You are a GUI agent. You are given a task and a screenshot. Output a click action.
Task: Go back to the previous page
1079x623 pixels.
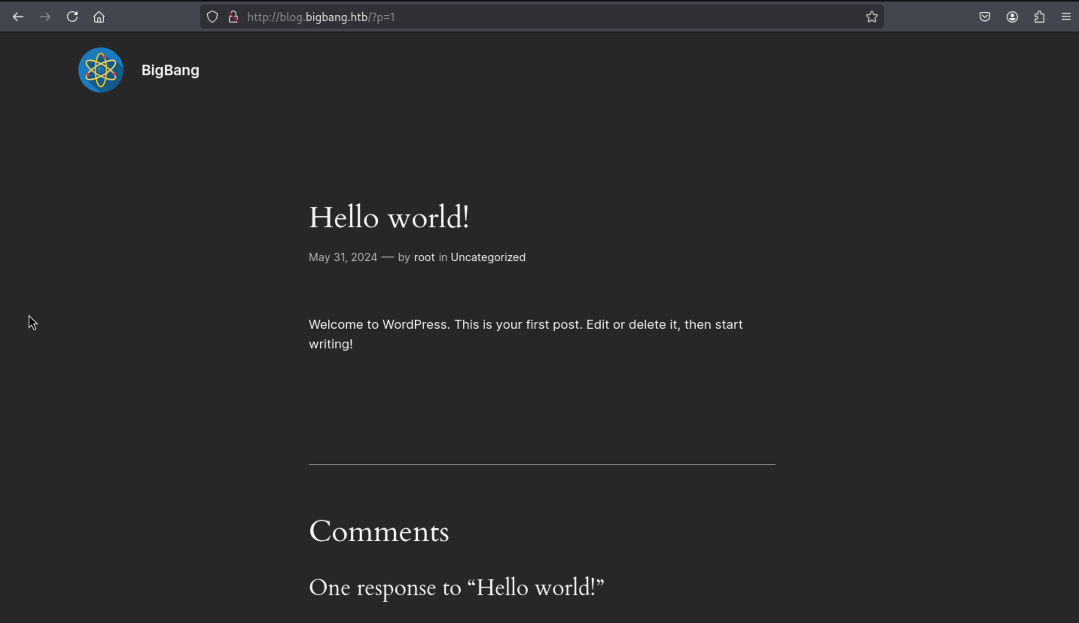[x=18, y=17]
